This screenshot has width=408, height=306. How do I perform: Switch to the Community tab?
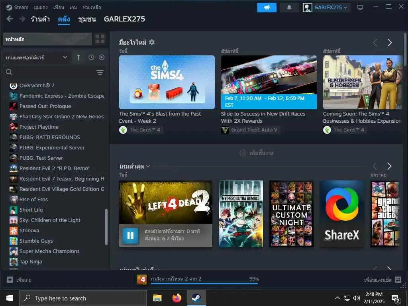point(87,19)
